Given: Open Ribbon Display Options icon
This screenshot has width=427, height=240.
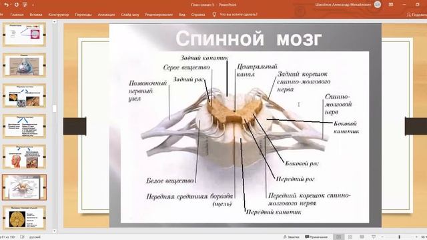Looking at the screenshot, I should click(x=391, y=5).
